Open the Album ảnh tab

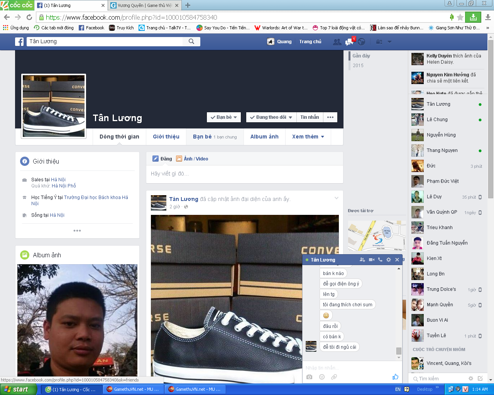[x=264, y=137]
